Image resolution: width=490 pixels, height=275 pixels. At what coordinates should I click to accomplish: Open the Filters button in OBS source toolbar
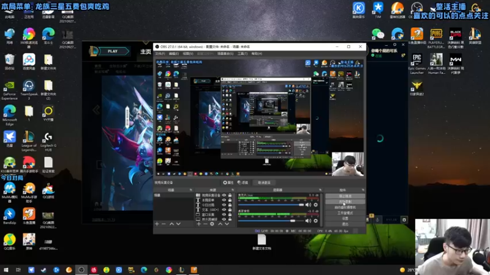(x=243, y=183)
